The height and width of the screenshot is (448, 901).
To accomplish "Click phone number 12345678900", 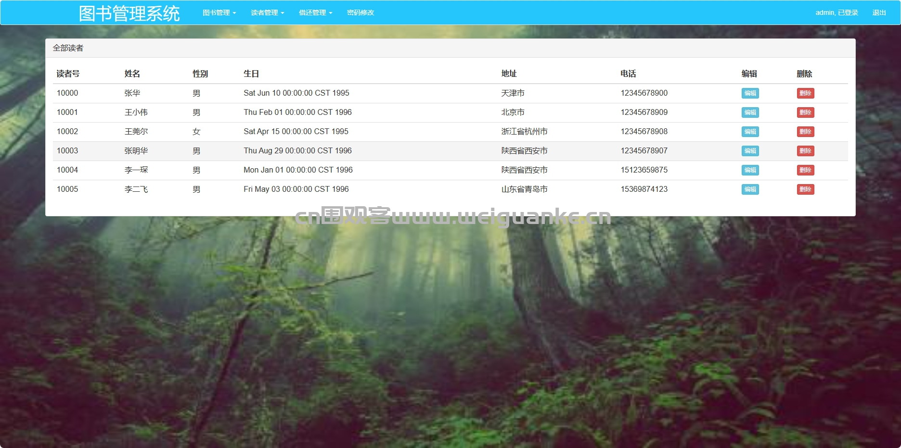I will click(x=644, y=93).
